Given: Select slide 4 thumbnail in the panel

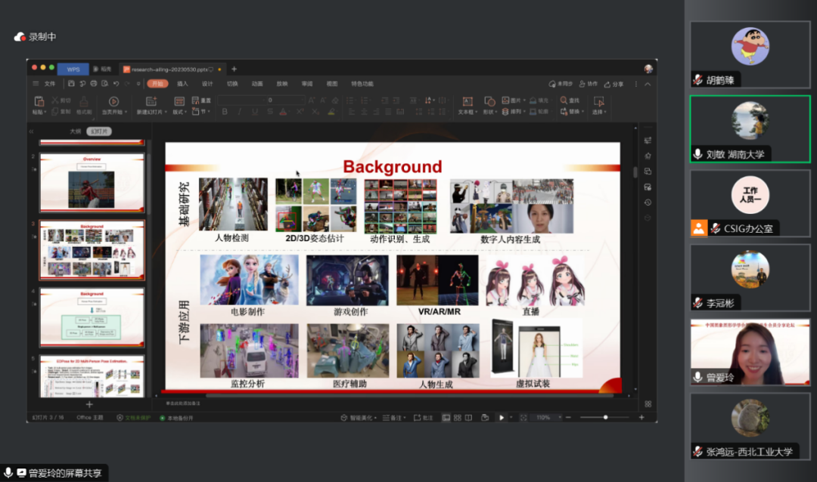Looking at the screenshot, I should pyautogui.click(x=92, y=317).
